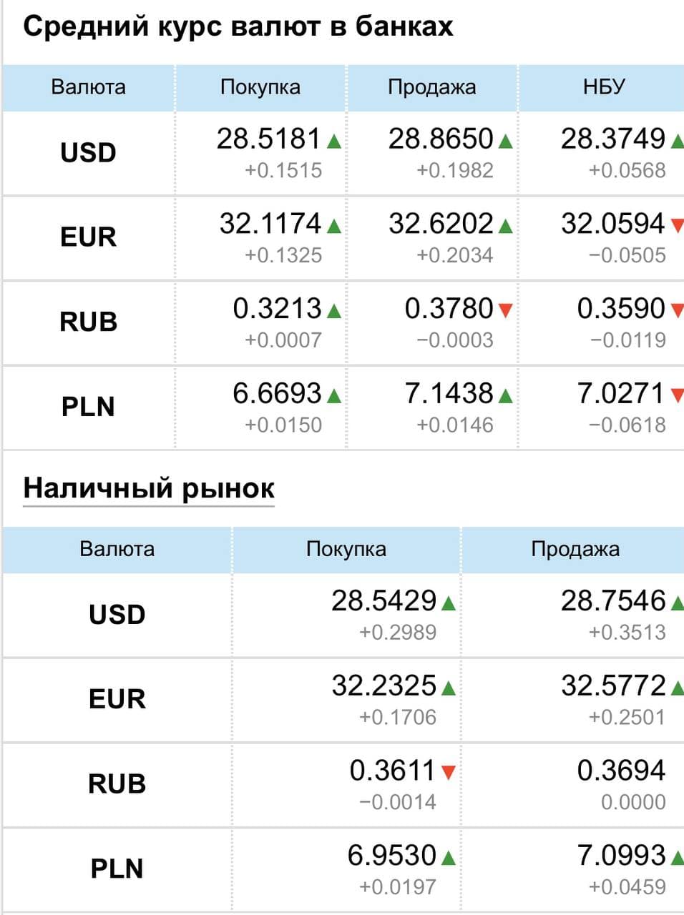Click red down arrow beside 0.3780
The width and height of the screenshot is (684, 915).
click(x=505, y=310)
